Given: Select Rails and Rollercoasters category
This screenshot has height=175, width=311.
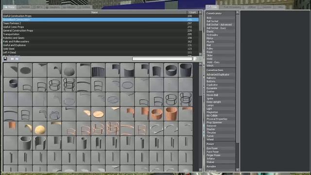Looking at the screenshot, I should coord(101,41).
